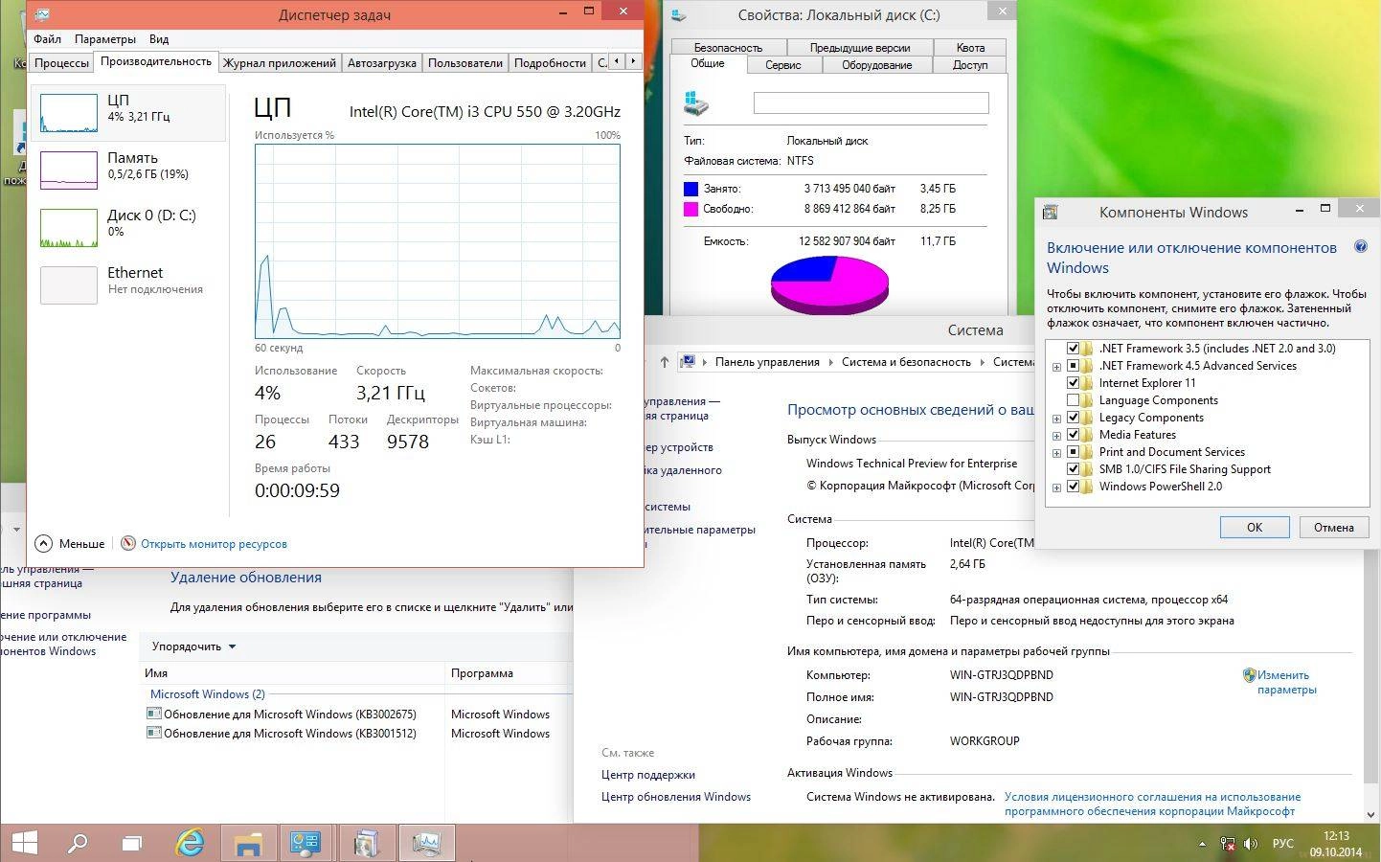
Task: Click the disk usage pie chart
Action: pyautogui.click(x=829, y=284)
